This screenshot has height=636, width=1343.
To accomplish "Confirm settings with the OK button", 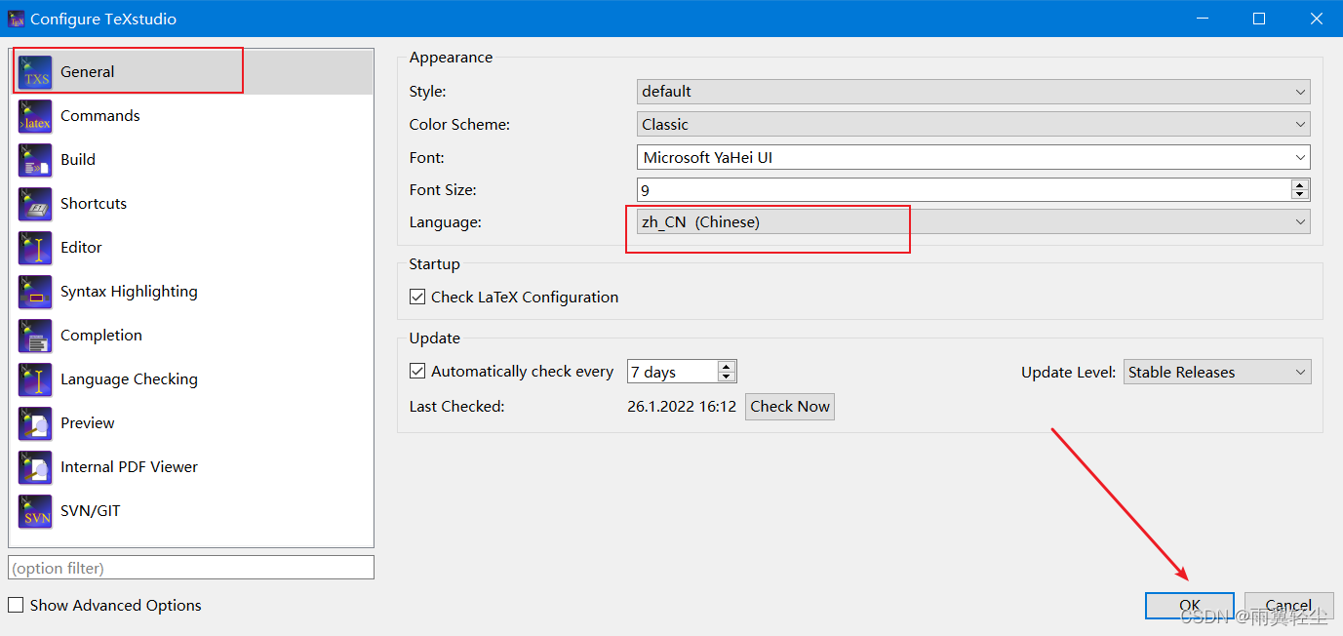I will (x=1190, y=605).
